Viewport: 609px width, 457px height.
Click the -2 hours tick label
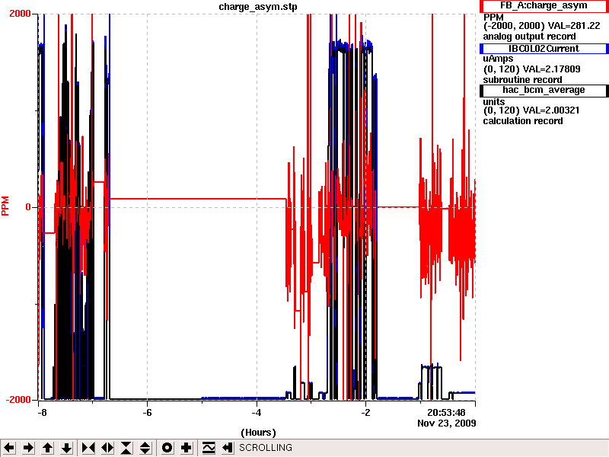pos(365,412)
